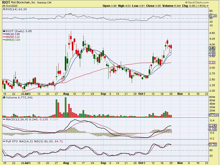This screenshot has width=220, height=165.
Task: Click the Volume 6.8M header value
Action: point(172,6)
